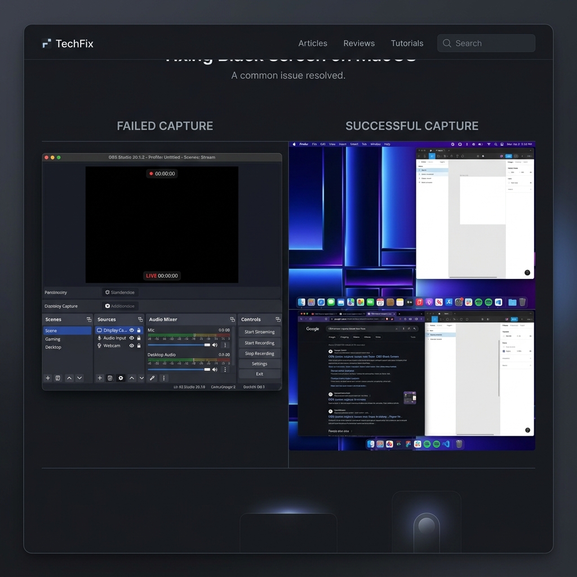Screen dimensions: 577x577
Task: Hide the Display Capture source with its eye icon
Action: point(132,330)
